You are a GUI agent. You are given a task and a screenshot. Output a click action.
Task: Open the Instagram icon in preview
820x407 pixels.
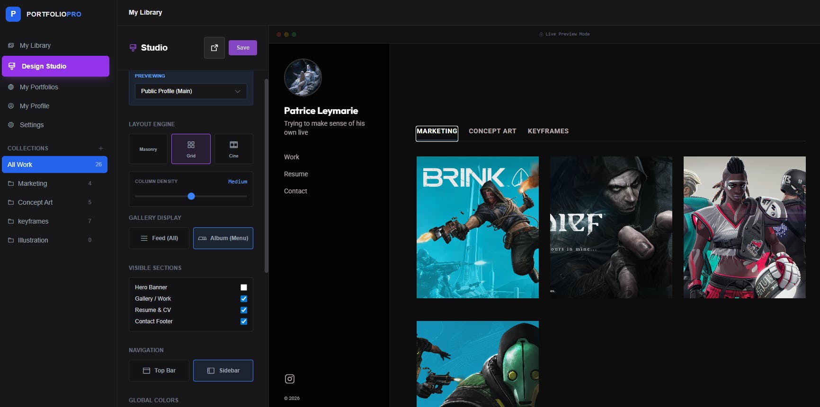290,379
